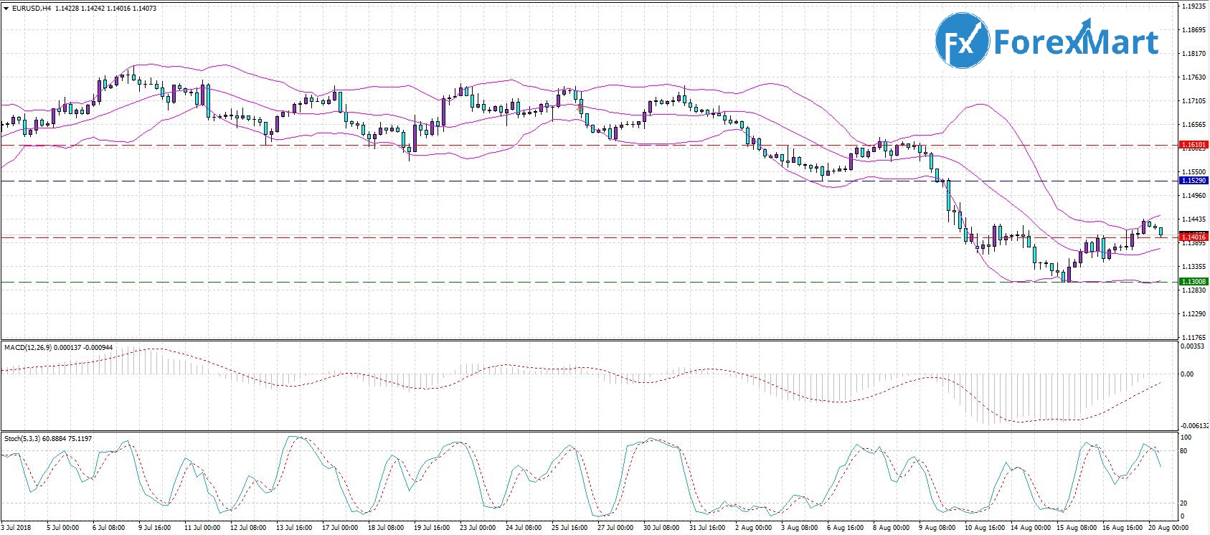Click the ForexMart brand name text
Screen dimensions: 1210x535
(1075, 42)
